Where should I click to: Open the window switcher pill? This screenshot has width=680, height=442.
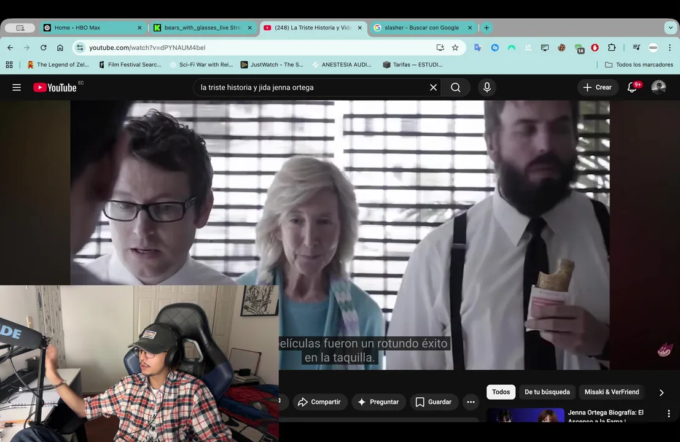[x=20, y=28]
